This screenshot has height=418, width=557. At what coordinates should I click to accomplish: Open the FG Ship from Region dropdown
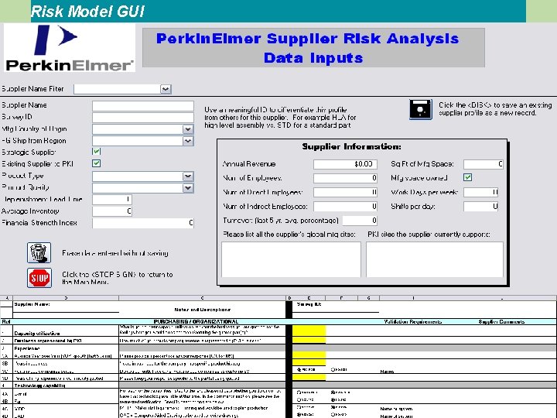(188, 141)
